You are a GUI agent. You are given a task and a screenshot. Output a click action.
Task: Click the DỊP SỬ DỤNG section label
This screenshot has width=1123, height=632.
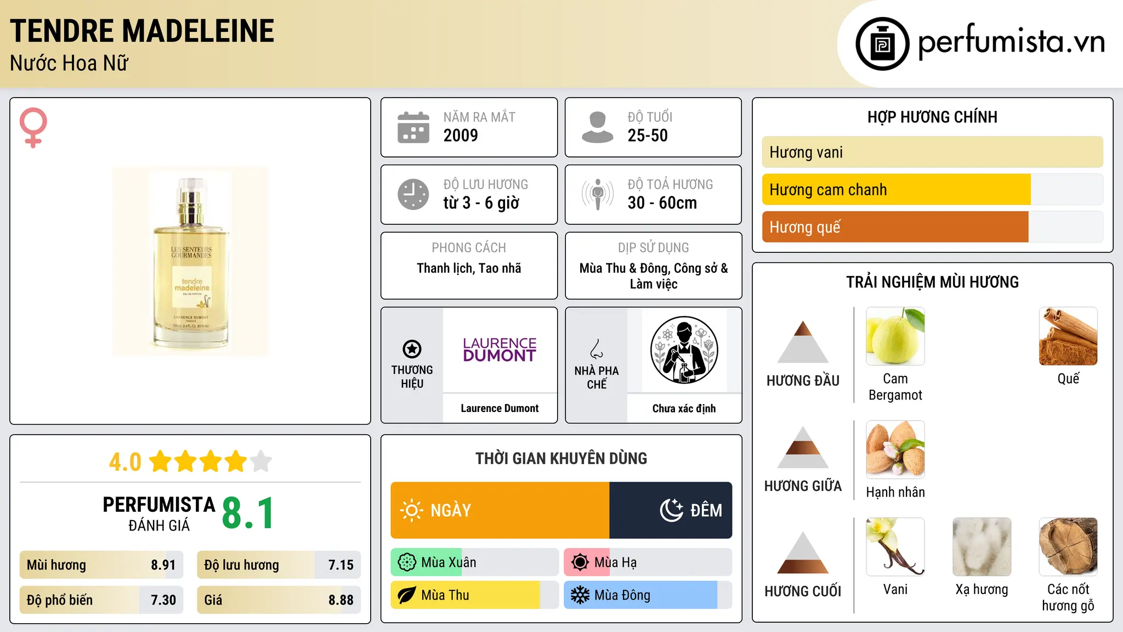coord(653,248)
